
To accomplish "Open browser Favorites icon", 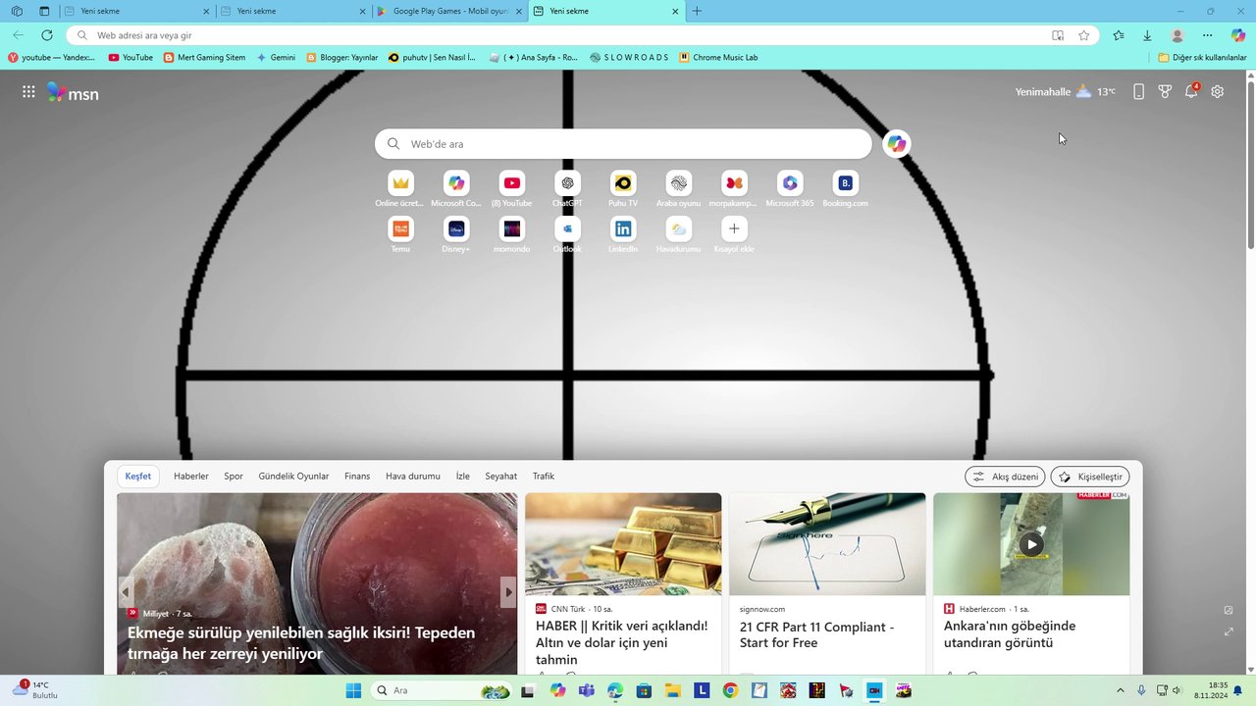I will pyautogui.click(x=1119, y=35).
